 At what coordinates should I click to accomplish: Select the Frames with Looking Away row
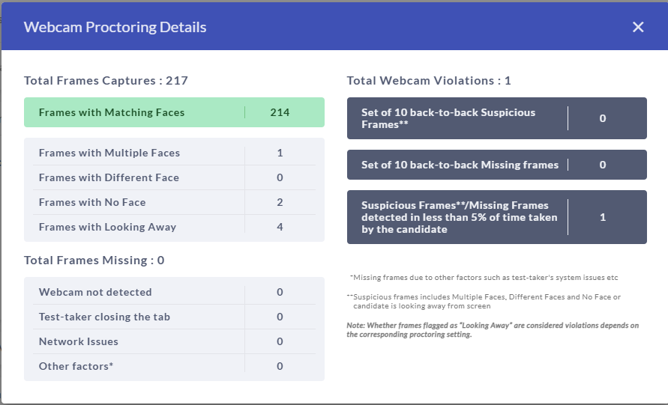[174, 227]
